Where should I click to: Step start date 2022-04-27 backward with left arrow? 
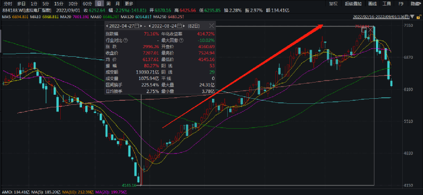point(107,26)
